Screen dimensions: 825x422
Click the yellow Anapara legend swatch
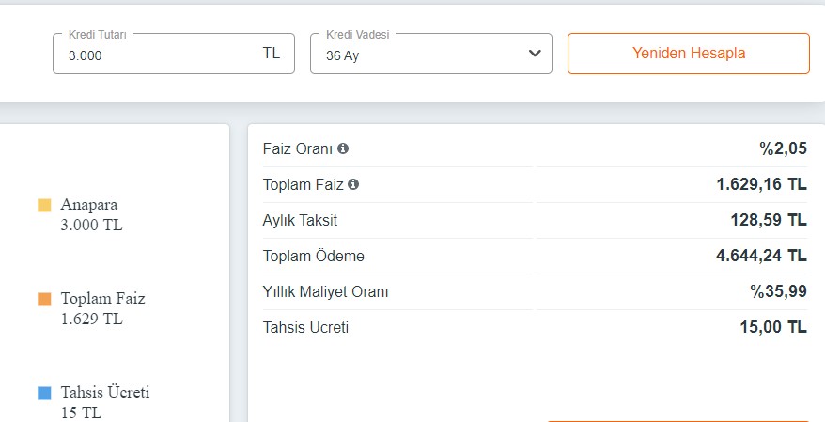[x=44, y=205]
